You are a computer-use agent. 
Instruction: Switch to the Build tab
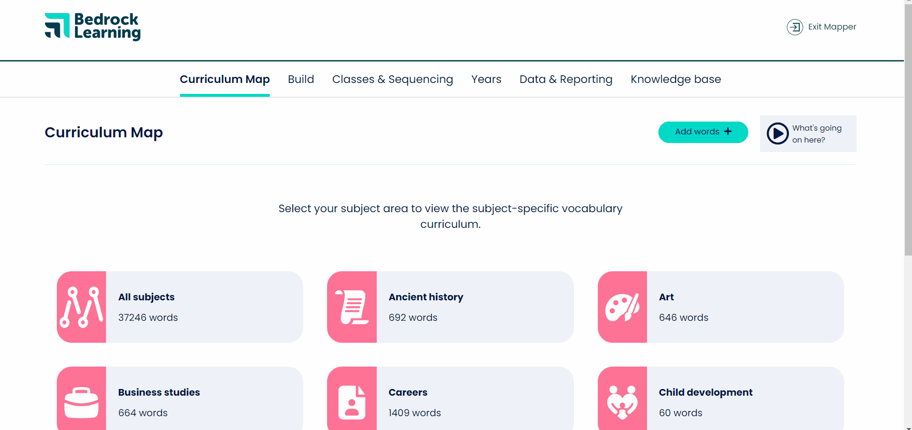[301, 79]
